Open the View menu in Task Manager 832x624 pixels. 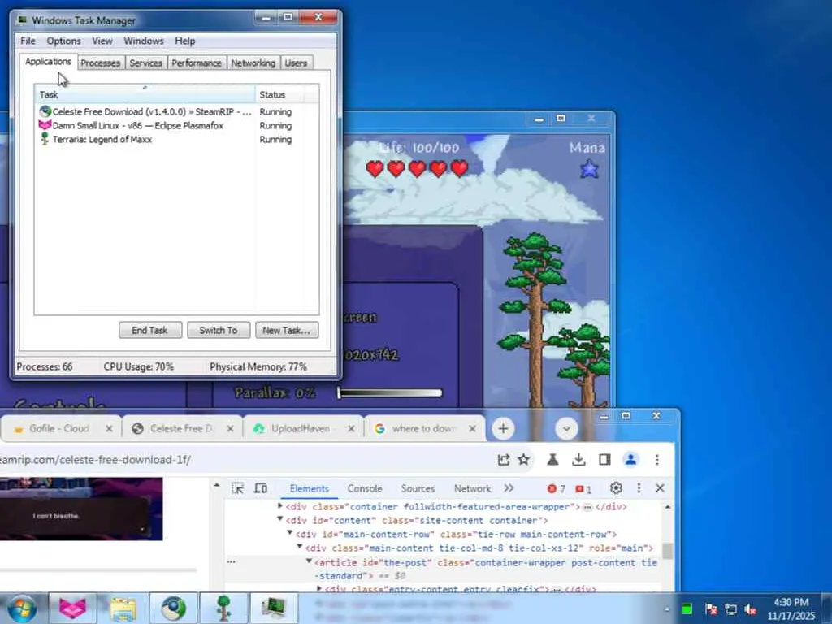102,41
